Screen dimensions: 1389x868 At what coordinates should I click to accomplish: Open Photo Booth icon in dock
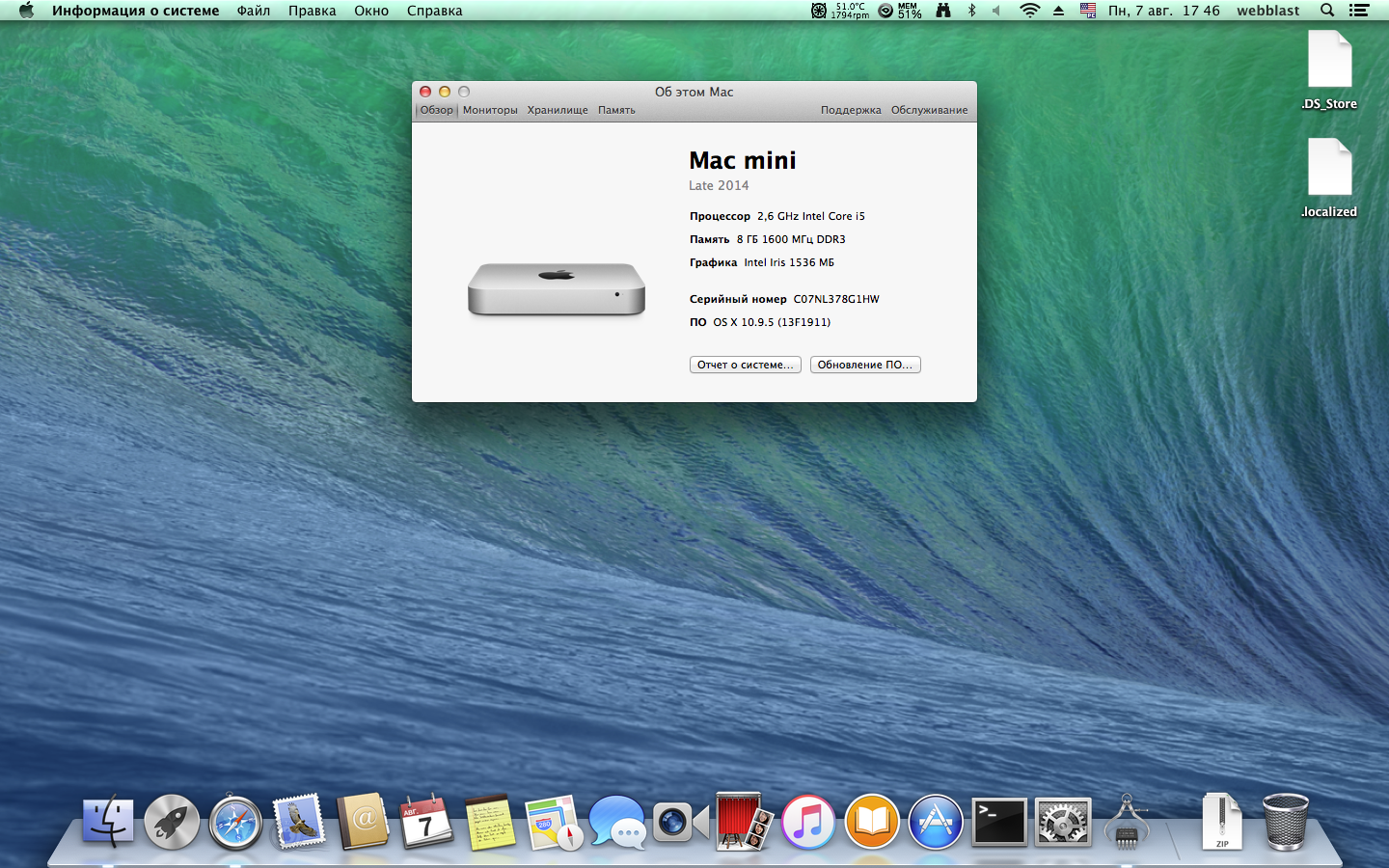745,822
